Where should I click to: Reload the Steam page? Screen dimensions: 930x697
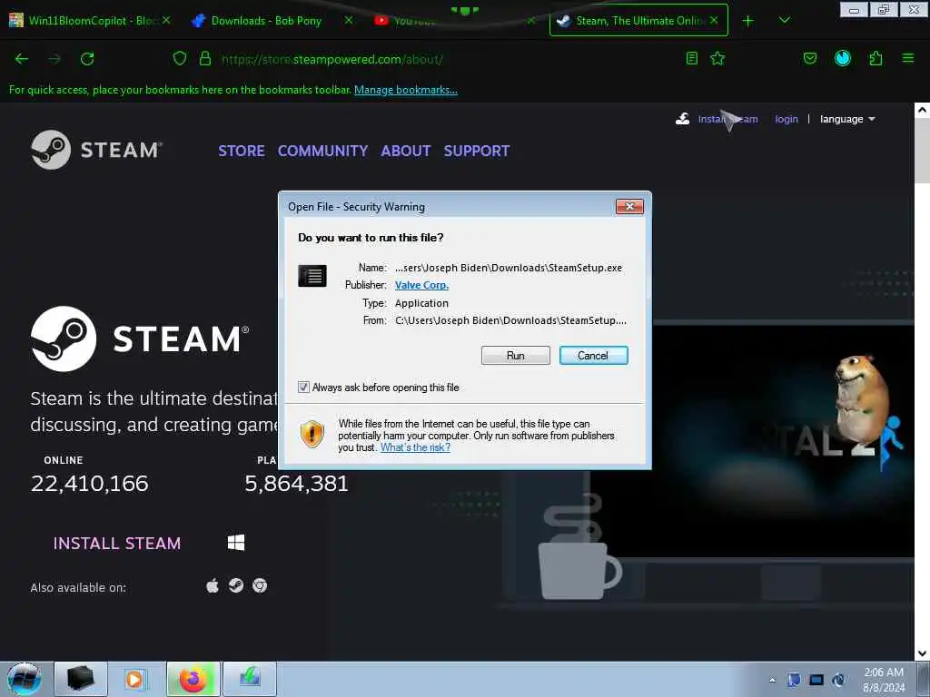pyautogui.click(x=87, y=59)
